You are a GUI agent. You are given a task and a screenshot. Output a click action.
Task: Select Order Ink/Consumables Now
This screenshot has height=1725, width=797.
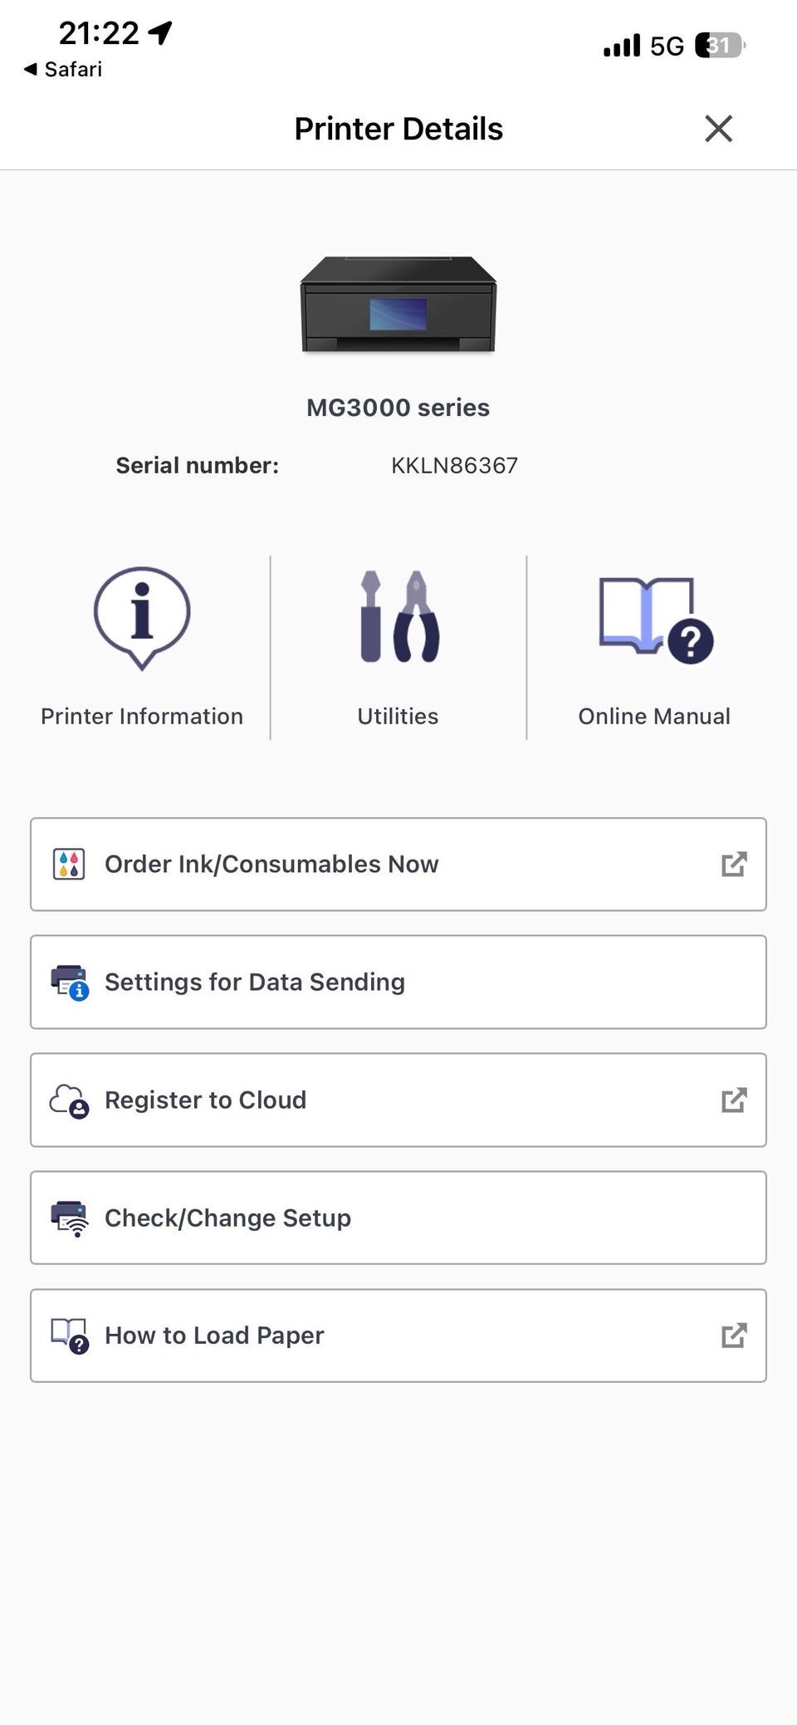(x=398, y=865)
